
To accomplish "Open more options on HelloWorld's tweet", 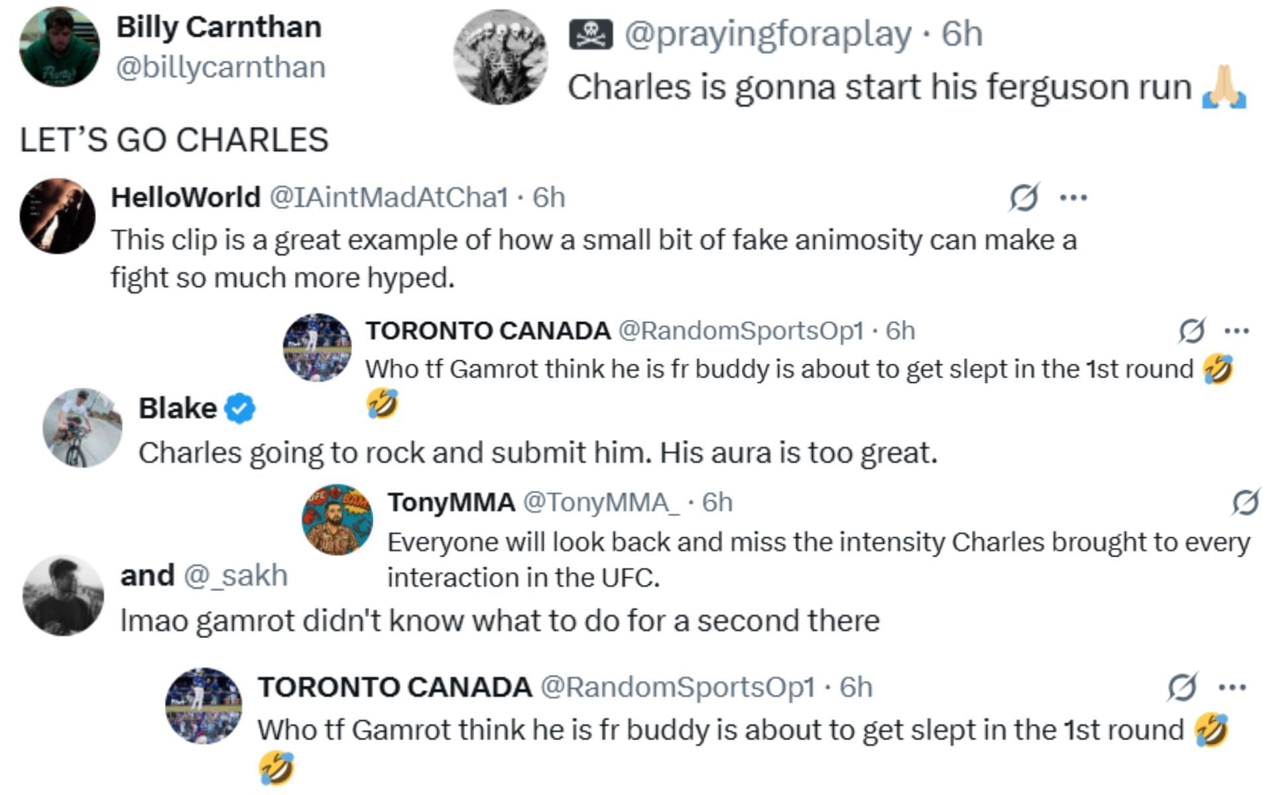I will pos(1073,197).
